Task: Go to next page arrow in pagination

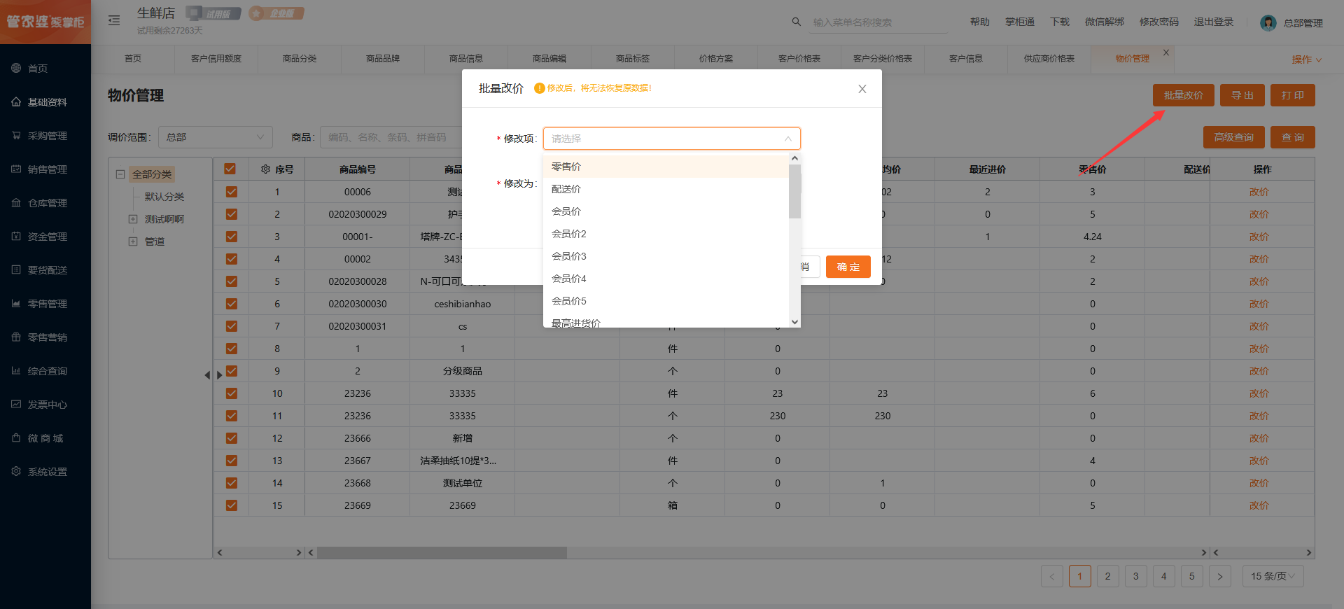Action: point(1220,576)
